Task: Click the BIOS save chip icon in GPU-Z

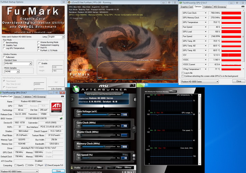Action: pos(61,118)
